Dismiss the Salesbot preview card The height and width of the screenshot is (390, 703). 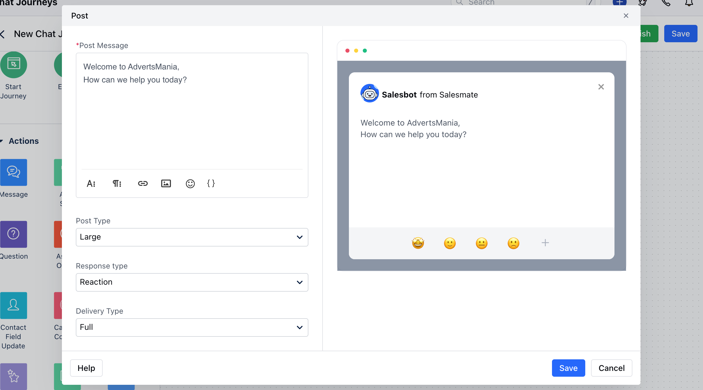pyautogui.click(x=601, y=87)
